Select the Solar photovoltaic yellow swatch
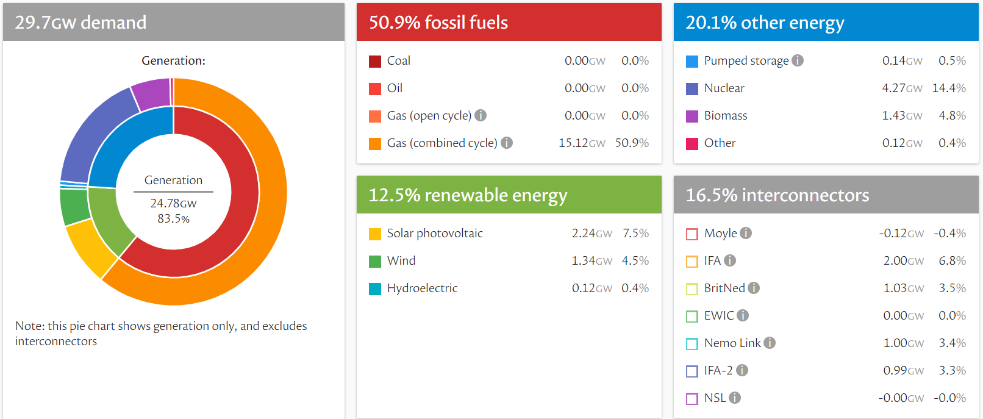The width and height of the screenshot is (983, 419). click(x=375, y=234)
